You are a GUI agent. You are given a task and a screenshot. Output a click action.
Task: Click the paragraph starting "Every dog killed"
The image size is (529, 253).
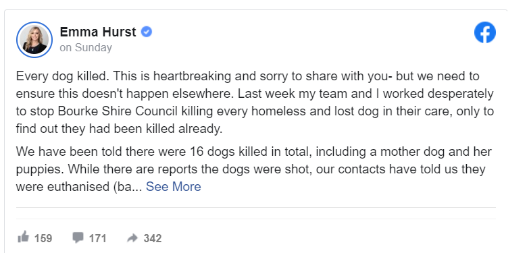point(255,103)
